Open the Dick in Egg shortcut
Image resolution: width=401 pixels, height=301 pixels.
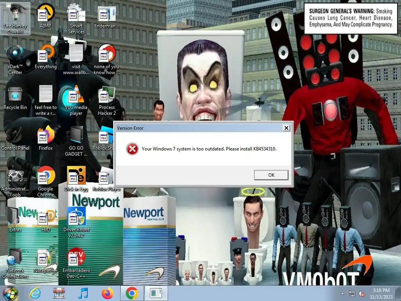coord(76,179)
